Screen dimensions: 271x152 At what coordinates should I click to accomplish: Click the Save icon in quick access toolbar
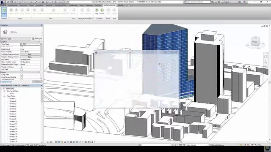pos(11,2)
